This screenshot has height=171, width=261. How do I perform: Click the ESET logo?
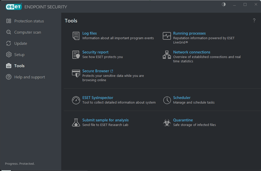14,7
